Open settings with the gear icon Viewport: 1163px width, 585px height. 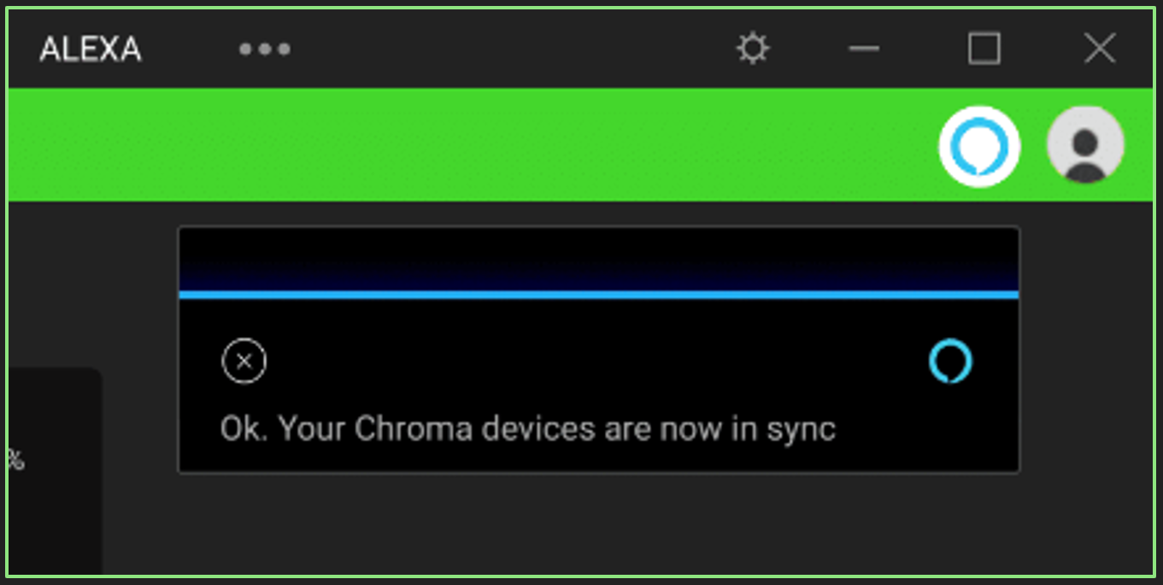753,49
